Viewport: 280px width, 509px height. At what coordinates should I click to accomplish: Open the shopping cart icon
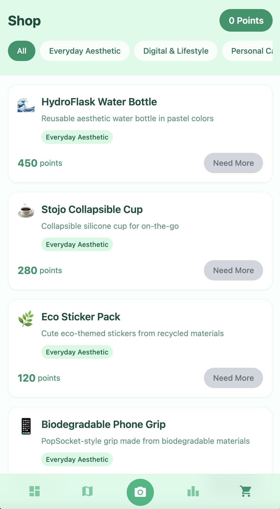[x=246, y=491]
